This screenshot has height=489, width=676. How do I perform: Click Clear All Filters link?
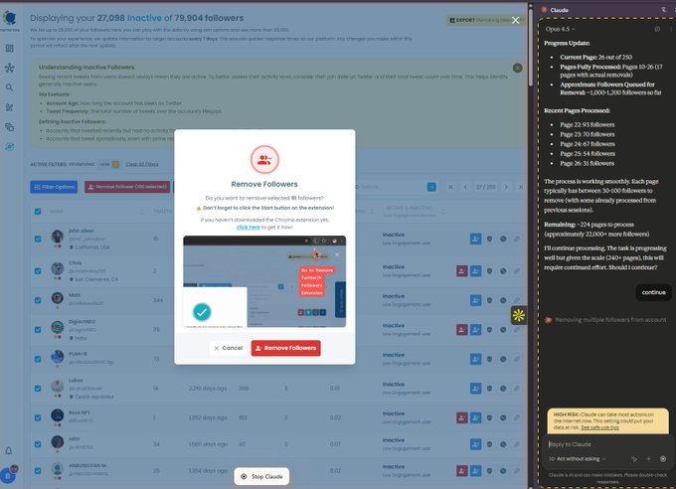pos(142,164)
